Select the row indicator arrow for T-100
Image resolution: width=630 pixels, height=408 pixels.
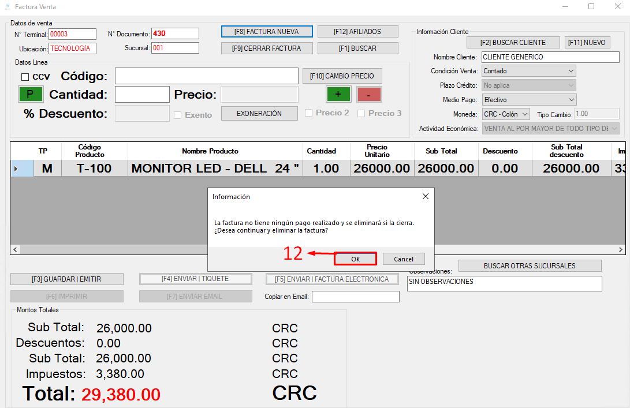16,169
